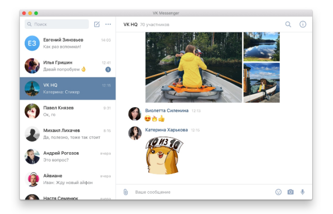
Task: Click the Ваше сообщение message field
Action: (x=202, y=192)
